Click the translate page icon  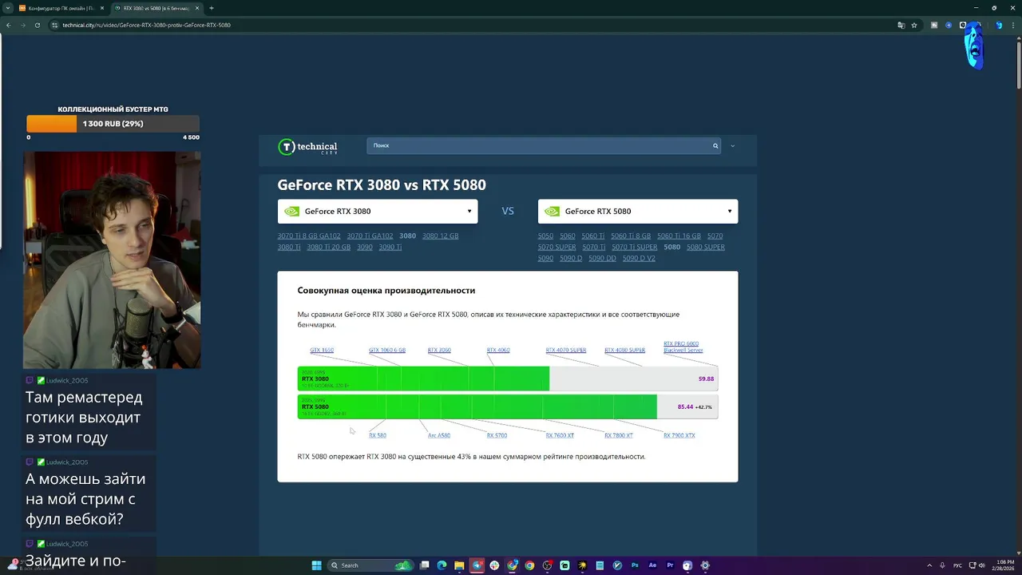pos(901,25)
